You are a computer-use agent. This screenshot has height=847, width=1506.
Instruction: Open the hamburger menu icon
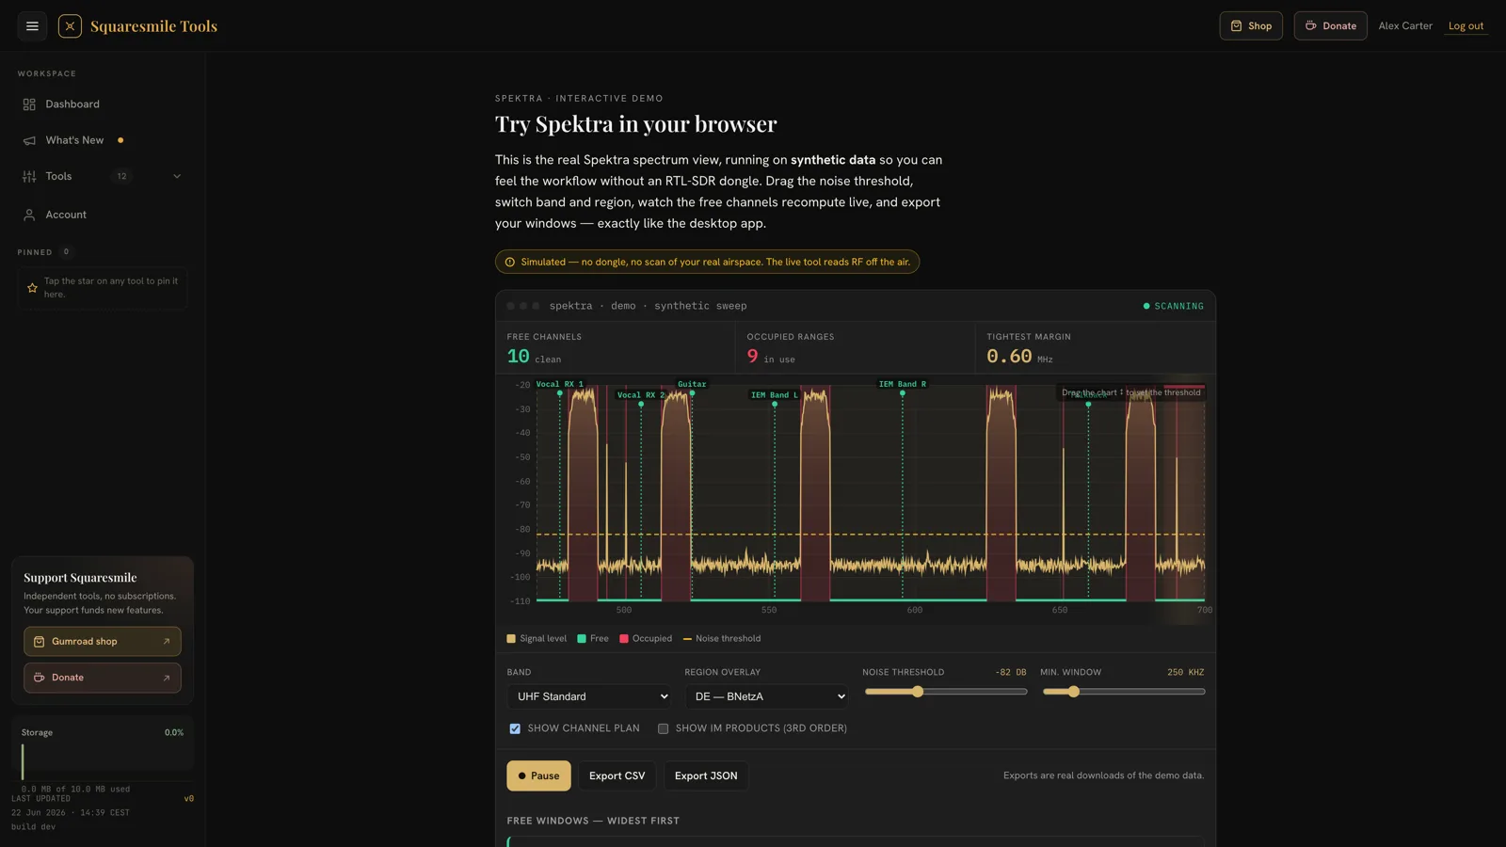click(x=32, y=26)
